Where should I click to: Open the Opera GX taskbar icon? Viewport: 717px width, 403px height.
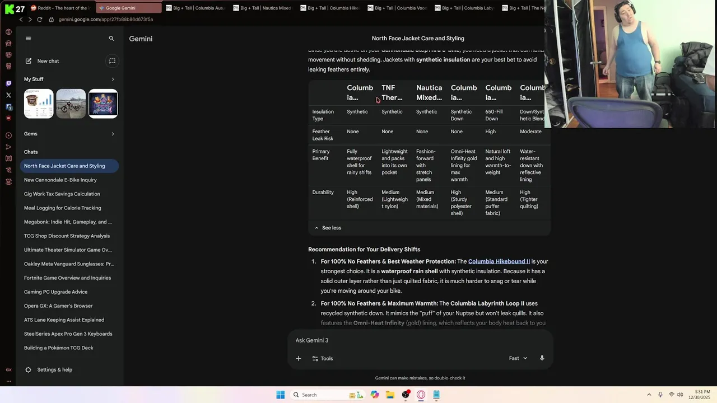pos(421,395)
